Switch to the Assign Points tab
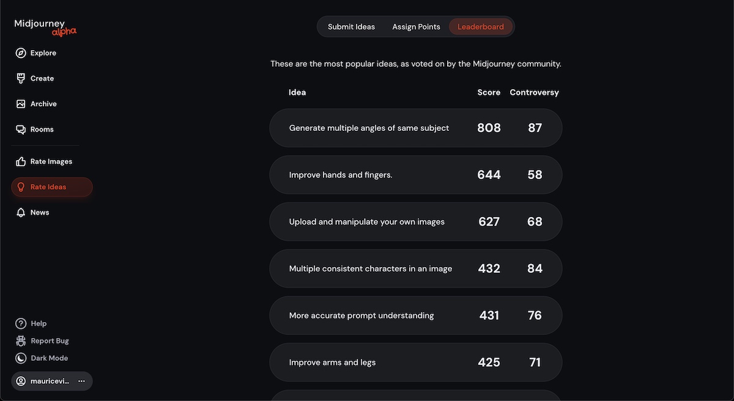 point(416,27)
